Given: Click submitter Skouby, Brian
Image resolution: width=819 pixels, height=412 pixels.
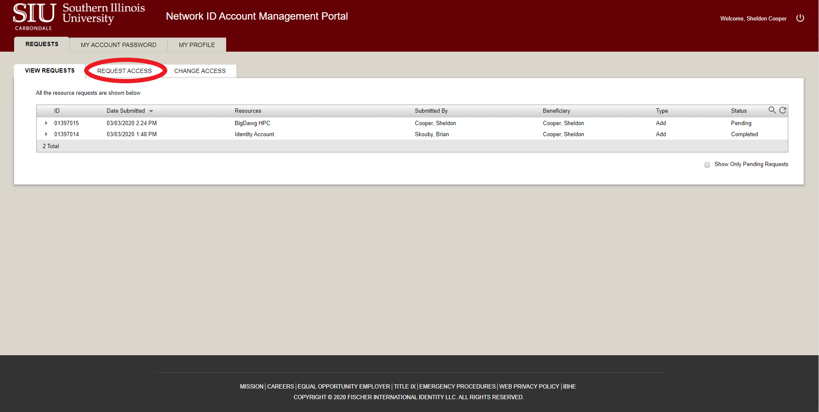Looking at the screenshot, I should click(x=432, y=134).
